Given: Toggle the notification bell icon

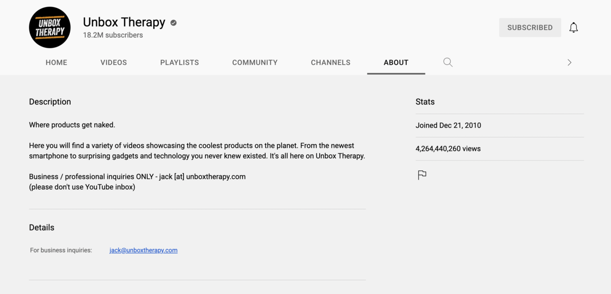Looking at the screenshot, I should (573, 27).
